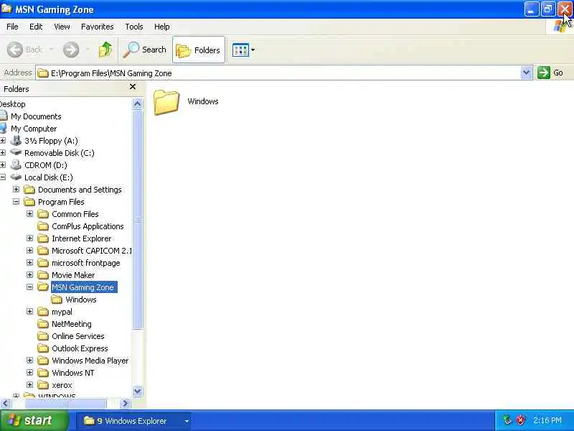Open the Help menu

point(162,27)
